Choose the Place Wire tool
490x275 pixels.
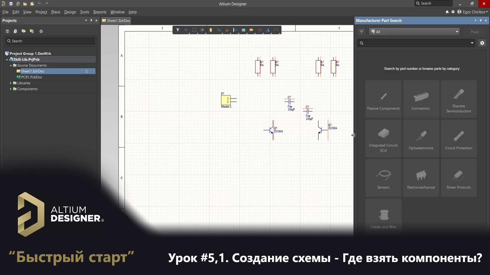coord(219,30)
